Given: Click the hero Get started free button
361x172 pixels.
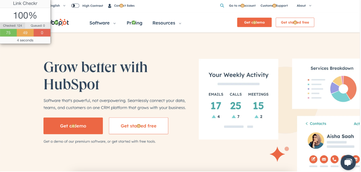Looking at the screenshot, I should point(139,126).
